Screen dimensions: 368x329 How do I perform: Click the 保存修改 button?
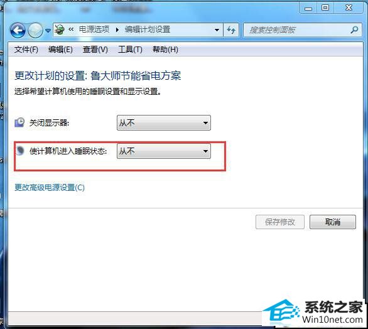(x=279, y=222)
